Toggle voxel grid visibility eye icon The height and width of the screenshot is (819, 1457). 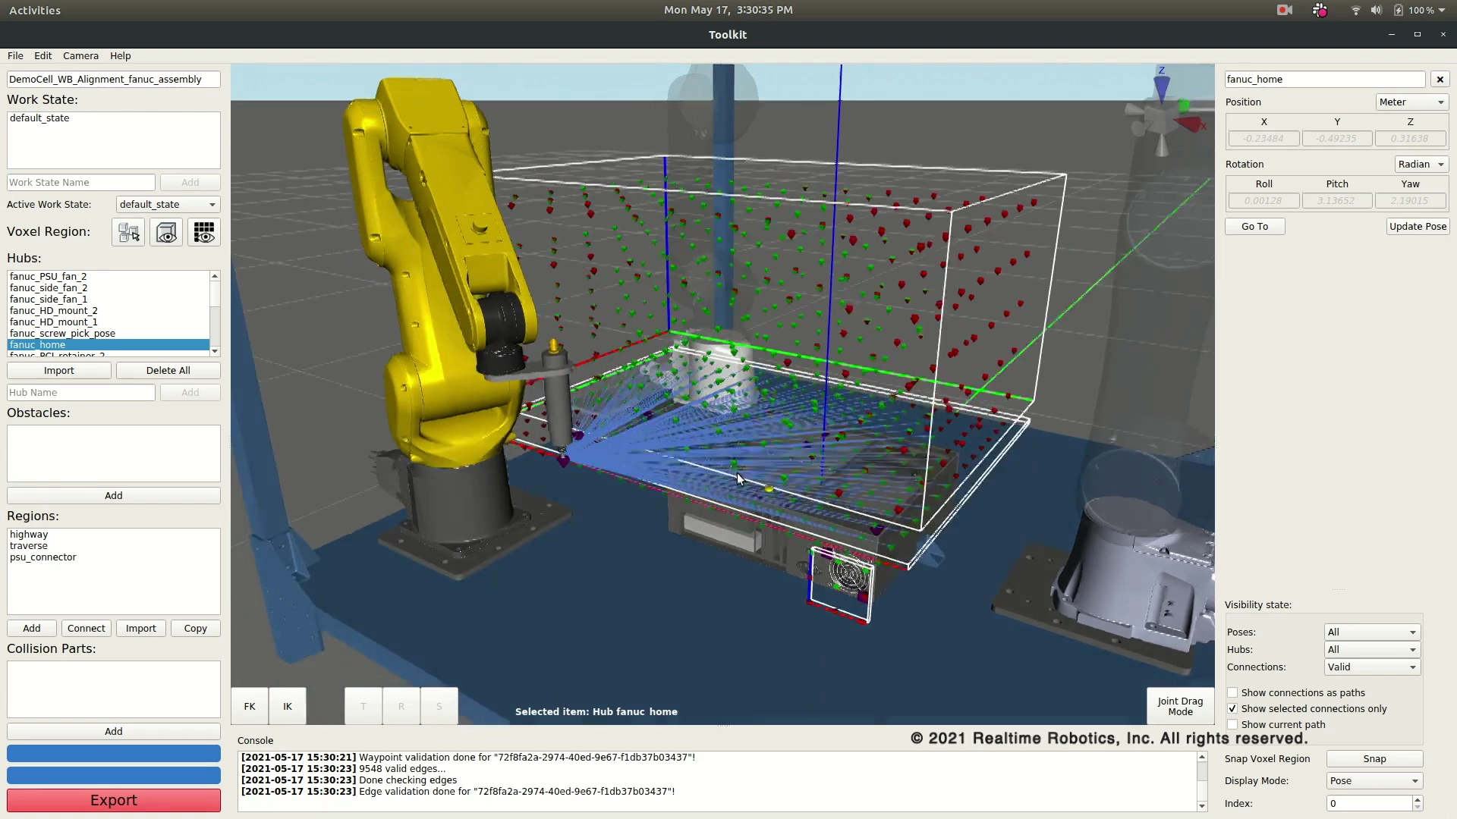[x=204, y=232]
